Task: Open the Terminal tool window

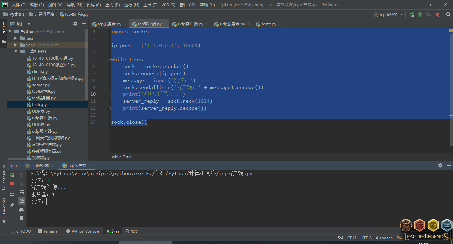Action: click(x=48, y=231)
